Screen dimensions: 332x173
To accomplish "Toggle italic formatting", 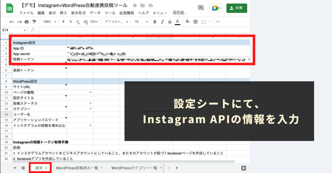I will [x=162, y=22].
